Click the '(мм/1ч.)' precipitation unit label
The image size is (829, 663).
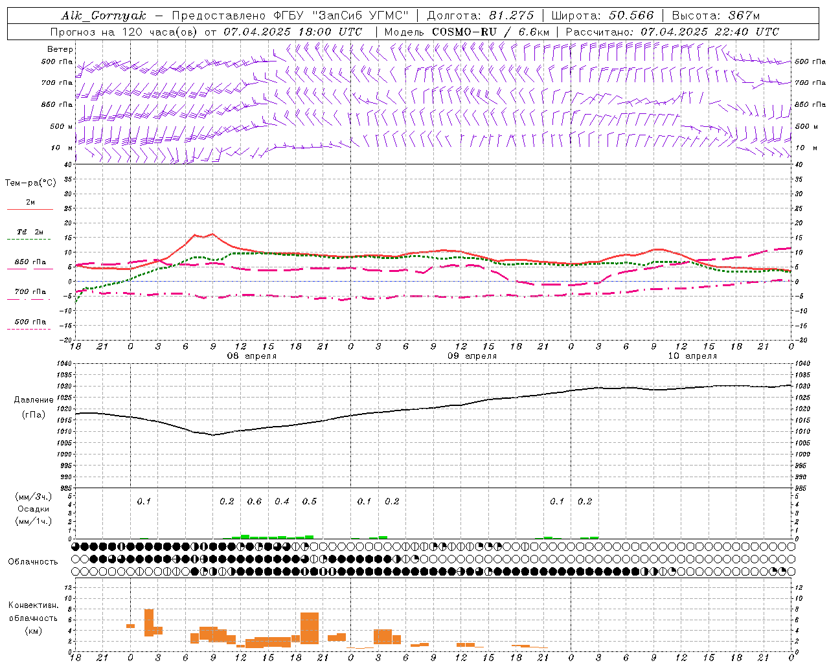click(34, 521)
